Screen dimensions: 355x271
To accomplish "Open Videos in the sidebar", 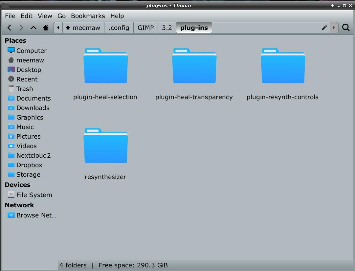I will coord(30,146).
